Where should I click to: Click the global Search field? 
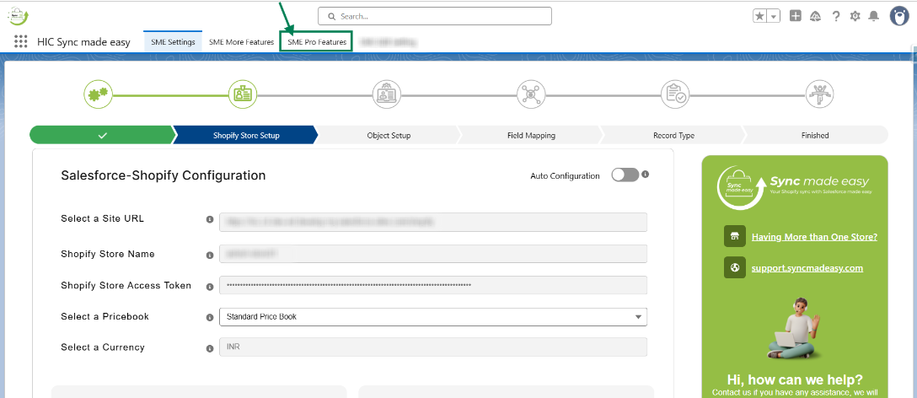click(435, 16)
